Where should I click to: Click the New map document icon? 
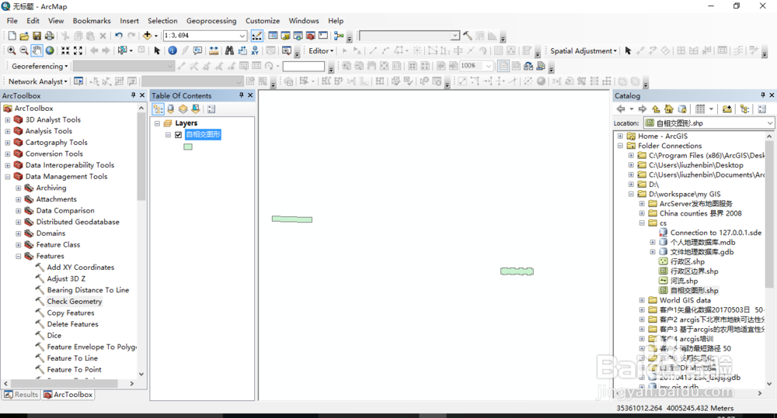12,36
